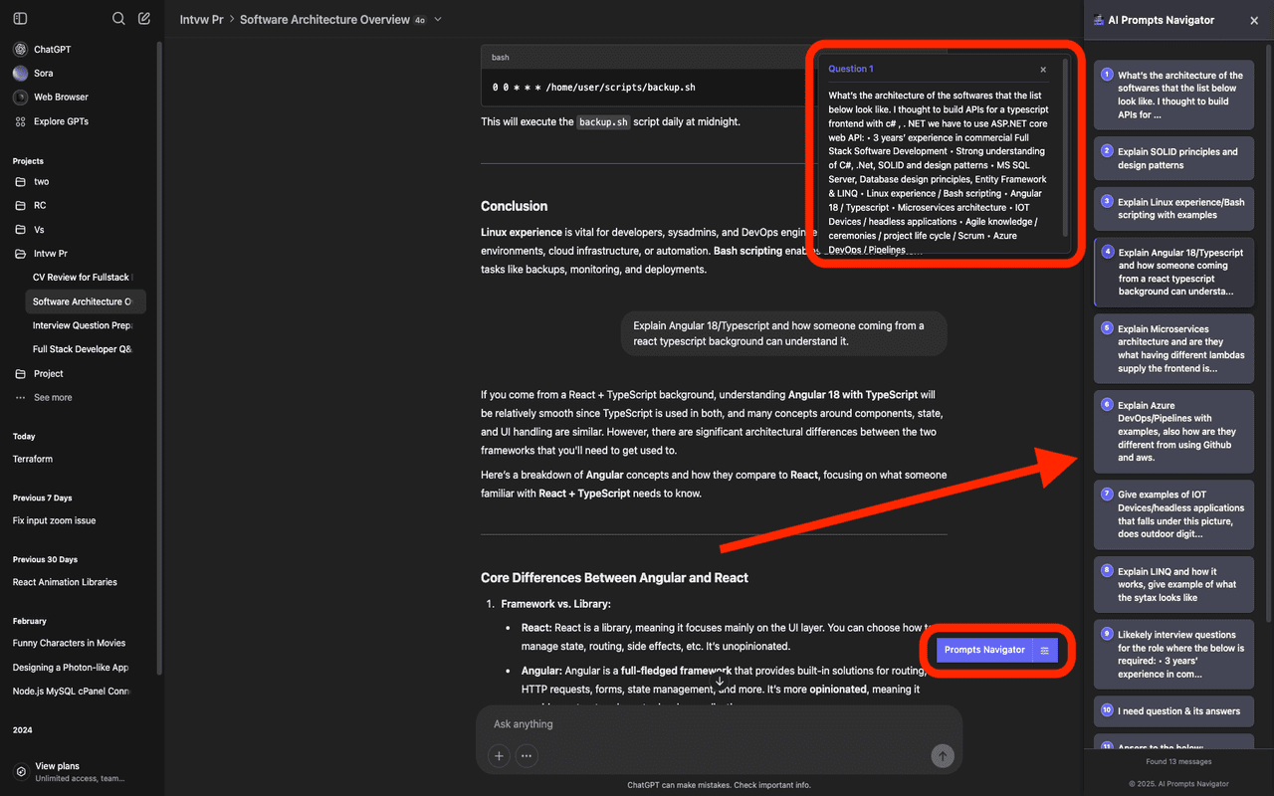Click the user message bubble about Angular
1274x796 pixels.
point(783,333)
